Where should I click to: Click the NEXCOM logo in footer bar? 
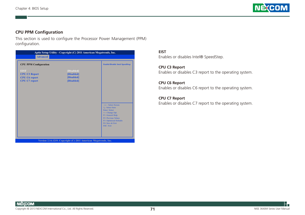25,204
